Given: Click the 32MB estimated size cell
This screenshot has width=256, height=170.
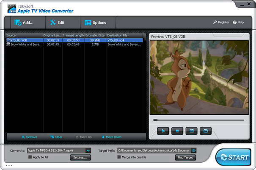Looking at the screenshot, I should [x=95, y=45].
